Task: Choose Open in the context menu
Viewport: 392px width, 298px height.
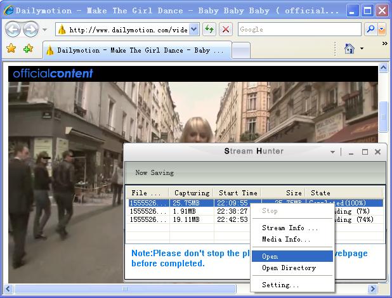Action: click(x=292, y=256)
